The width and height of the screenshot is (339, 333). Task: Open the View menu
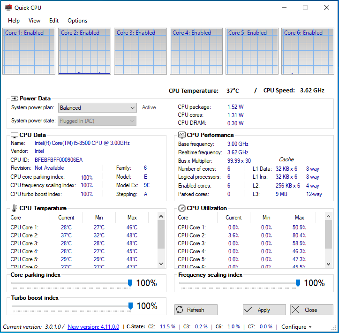(x=34, y=21)
